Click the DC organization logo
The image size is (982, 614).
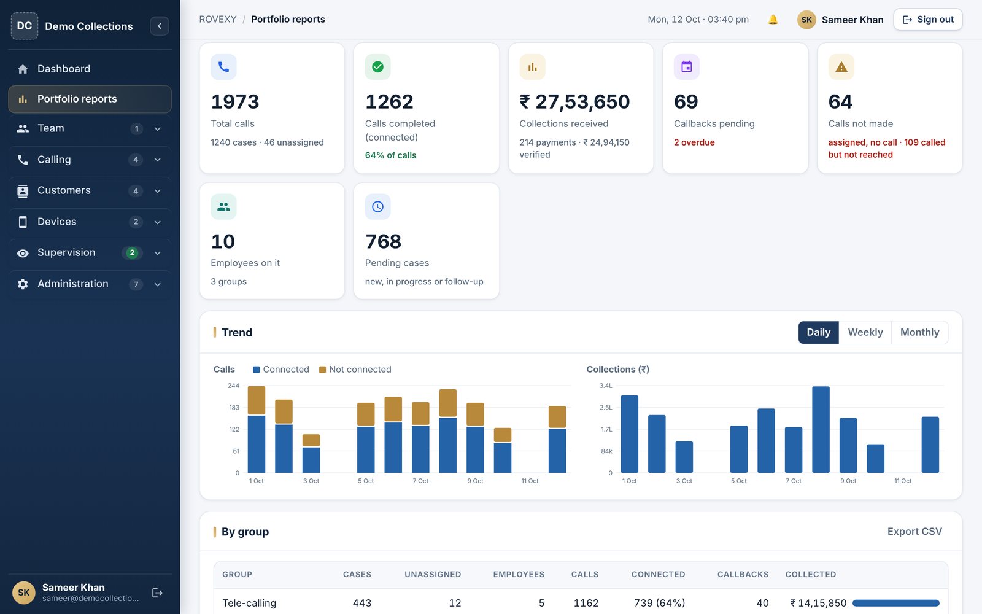(x=25, y=26)
